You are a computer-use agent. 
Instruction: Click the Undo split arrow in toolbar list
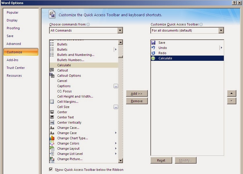click(x=222, y=48)
